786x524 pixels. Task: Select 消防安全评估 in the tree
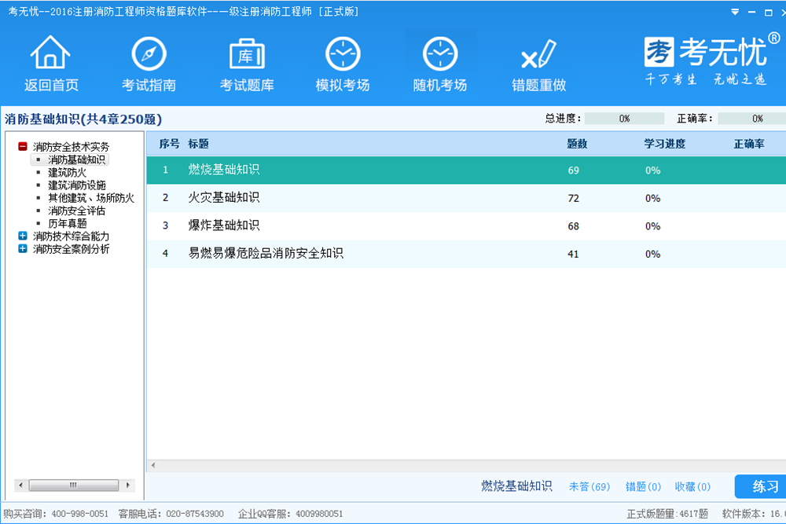point(77,211)
